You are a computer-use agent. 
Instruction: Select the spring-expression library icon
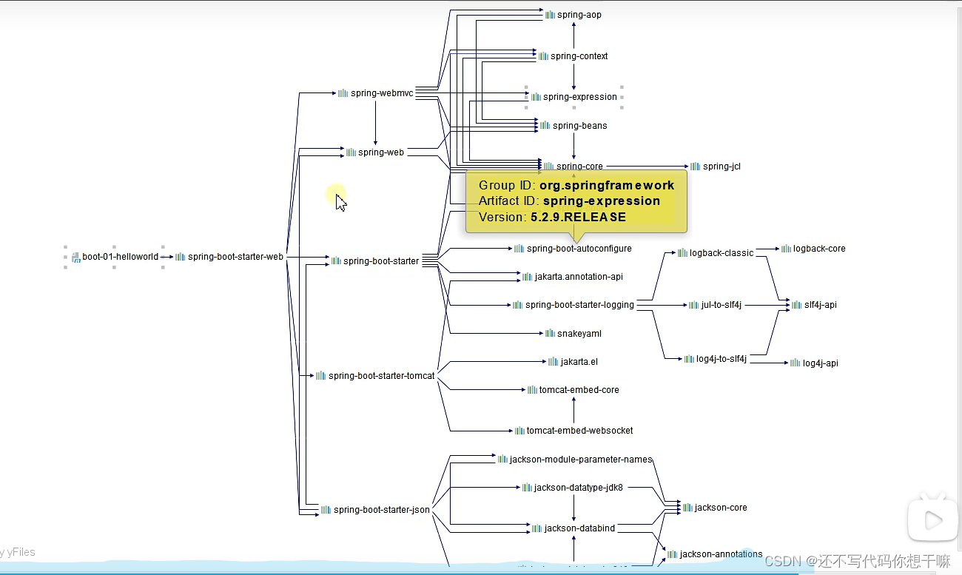536,97
